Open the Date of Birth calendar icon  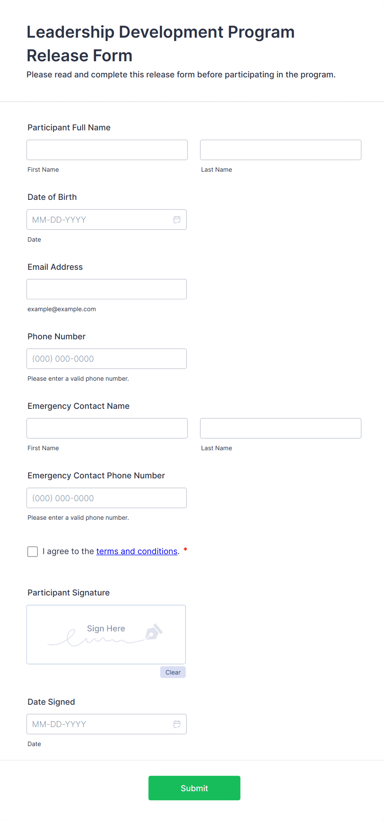pyautogui.click(x=177, y=220)
